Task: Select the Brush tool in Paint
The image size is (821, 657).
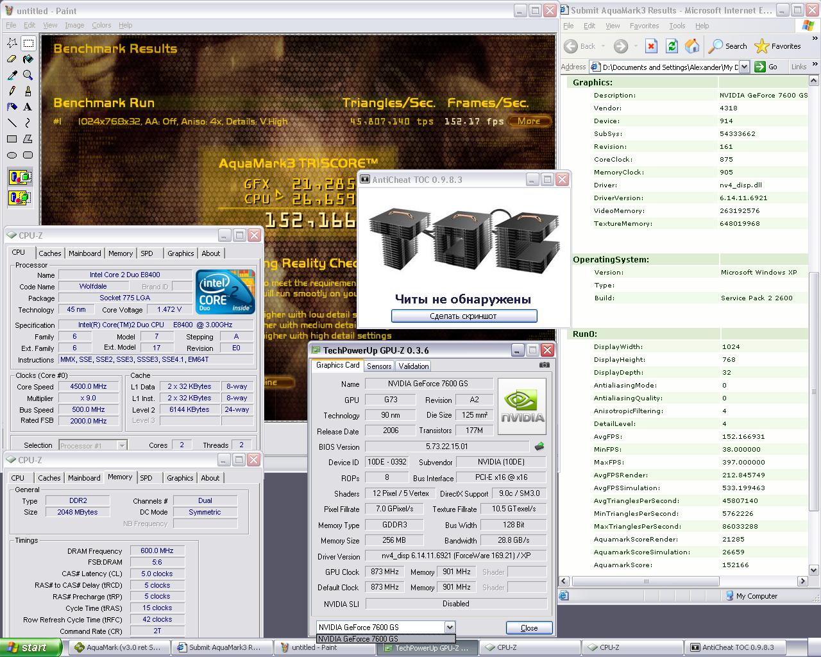Action: (x=28, y=91)
